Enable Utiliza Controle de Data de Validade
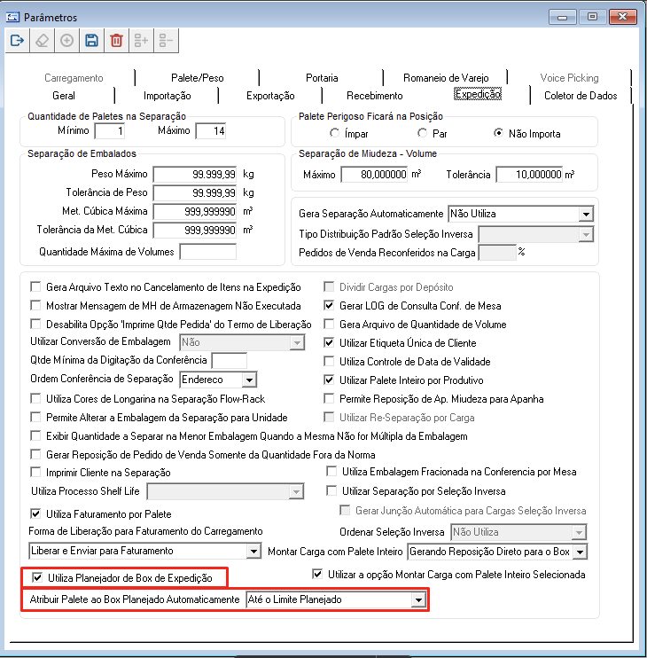Viewport: 647px width, 658px height. [x=329, y=361]
